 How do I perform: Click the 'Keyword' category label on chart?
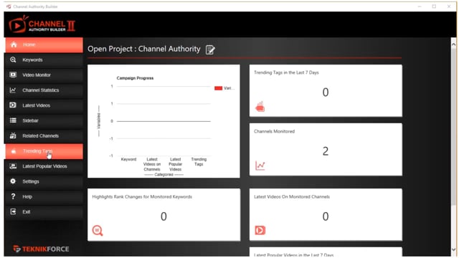(x=128, y=159)
